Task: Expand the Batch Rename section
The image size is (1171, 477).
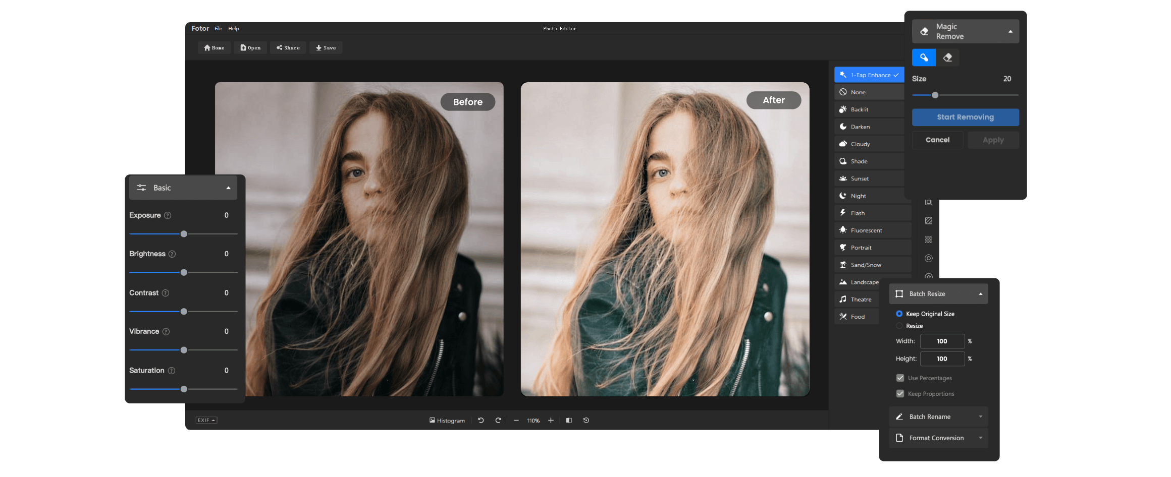Action: 938,416
